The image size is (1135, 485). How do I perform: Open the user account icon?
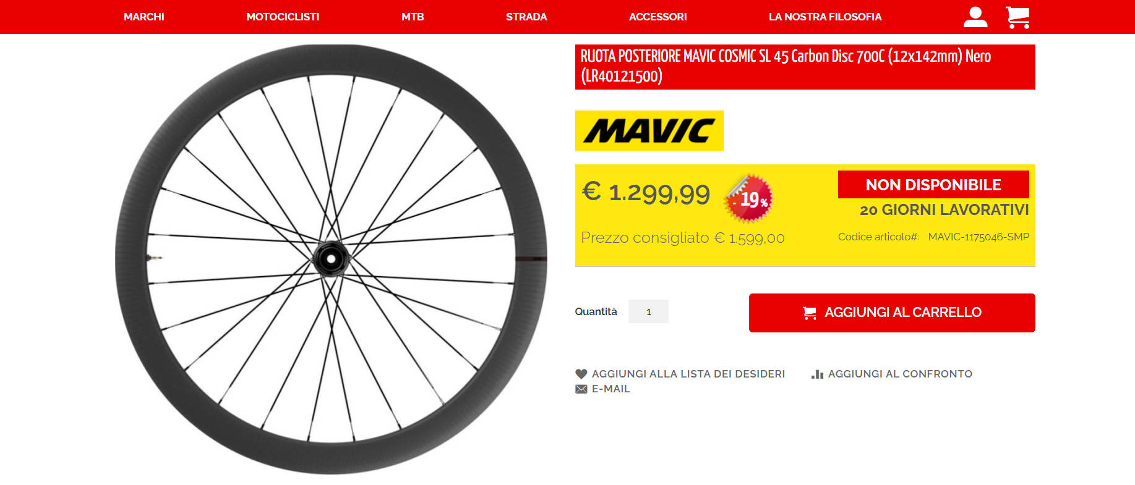[x=975, y=17]
